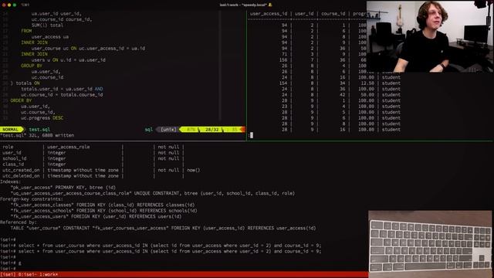Click the "totals.user_id = ua.user_id AND" line

click(x=62, y=89)
